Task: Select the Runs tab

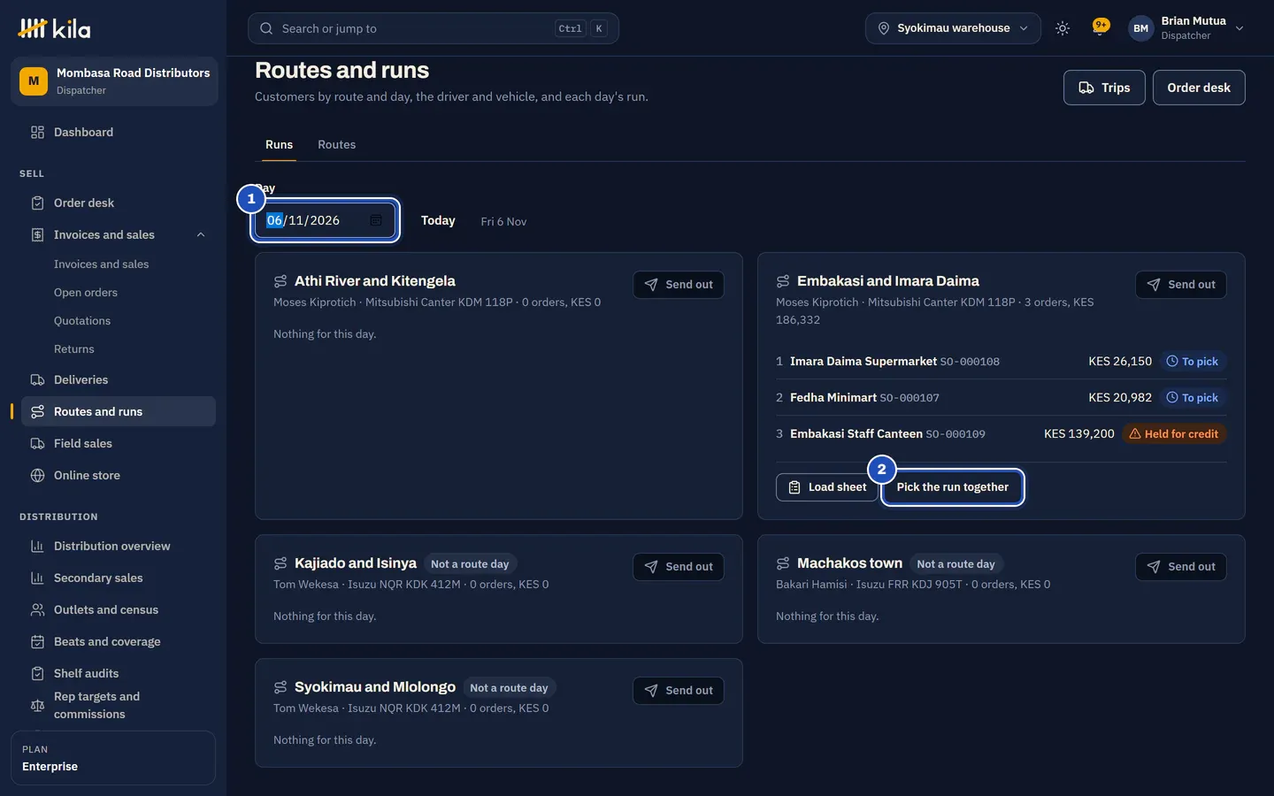Action: pos(279,144)
